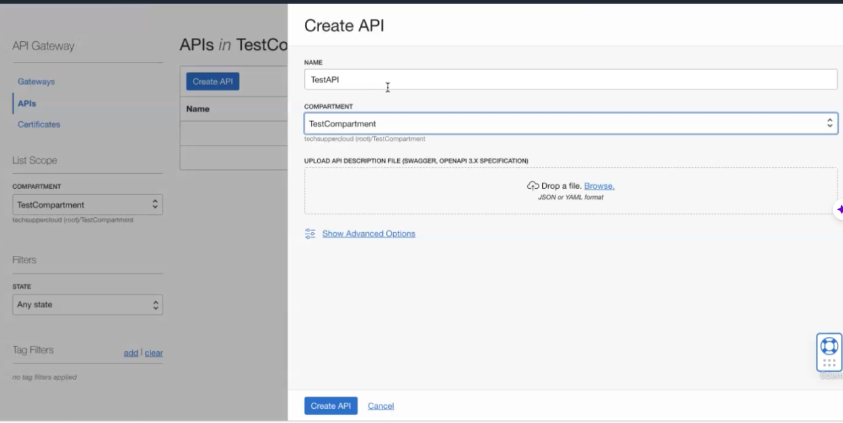
Task: Click the dotted grid handle below help icon
Action: pyautogui.click(x=829, y=363)
